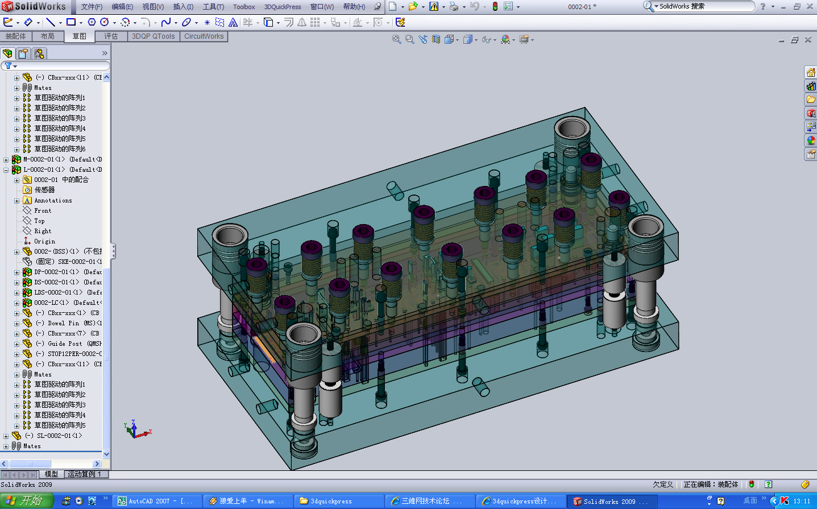
Task: Click the Zoom to Fit icon
Action: 396,39
